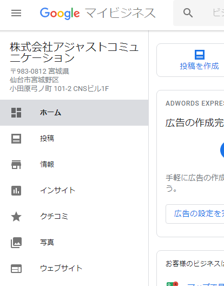
Task: Click the Google My Business logo
Action: (x=98, y=14)
